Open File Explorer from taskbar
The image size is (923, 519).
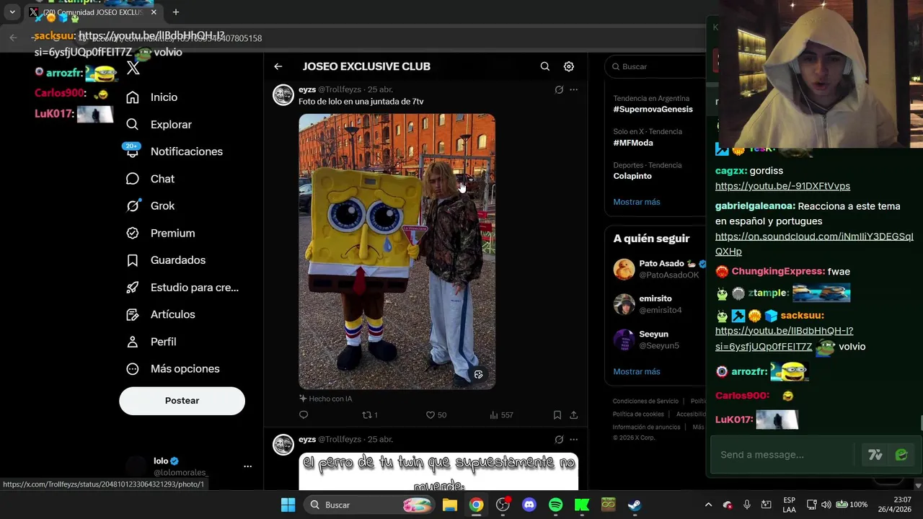[x=450, y=505]
